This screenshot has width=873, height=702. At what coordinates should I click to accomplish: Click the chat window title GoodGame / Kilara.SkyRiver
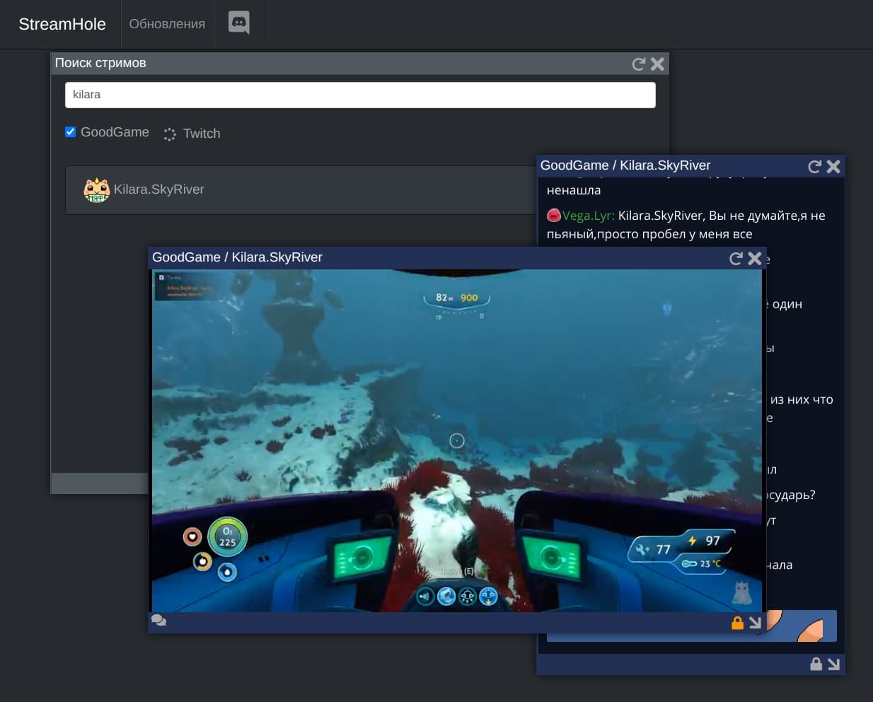[625, 165]
